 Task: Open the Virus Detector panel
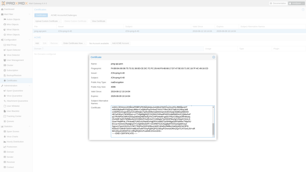coord(13,55)
